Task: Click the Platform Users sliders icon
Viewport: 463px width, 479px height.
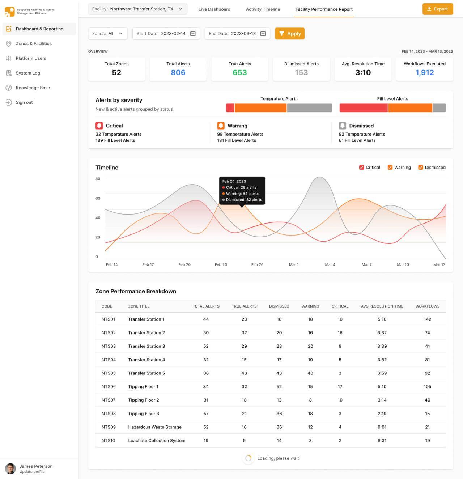Action: [x=9, y=58]
